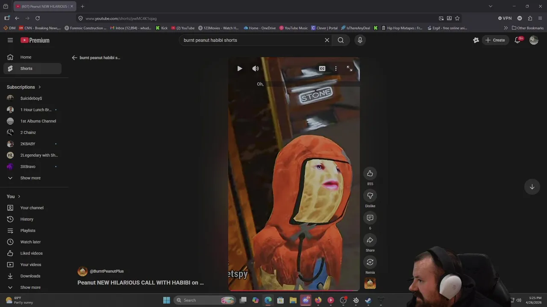Mute the Short's volume
Image resolution: width=547 pixels, height=307 pixels.
click(x=256, y=69)
